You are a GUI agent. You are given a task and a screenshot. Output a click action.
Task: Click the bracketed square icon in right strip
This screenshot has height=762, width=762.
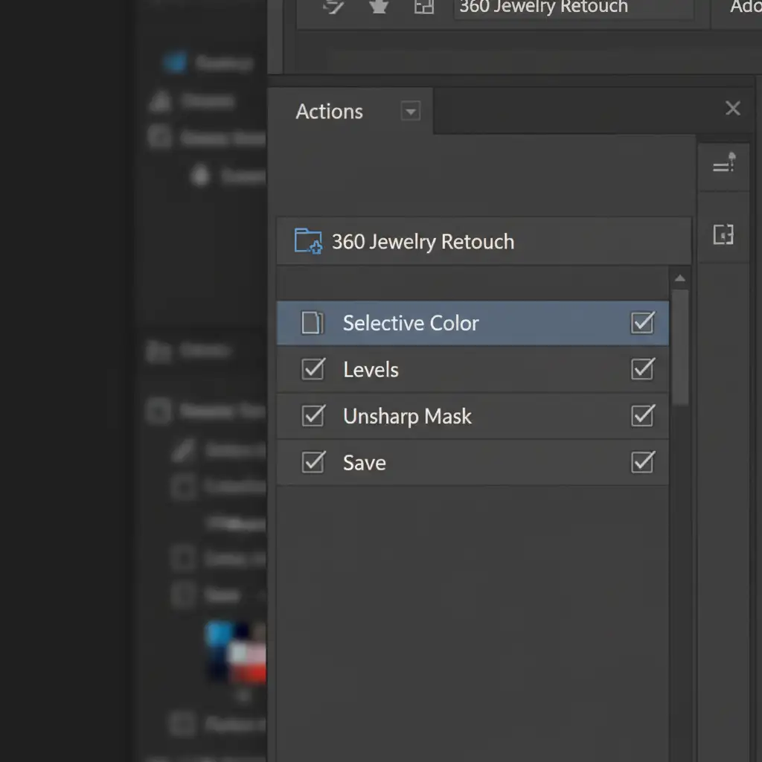(723, 235)
